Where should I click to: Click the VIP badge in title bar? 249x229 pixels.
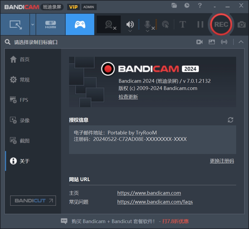[x=73, y=7]
